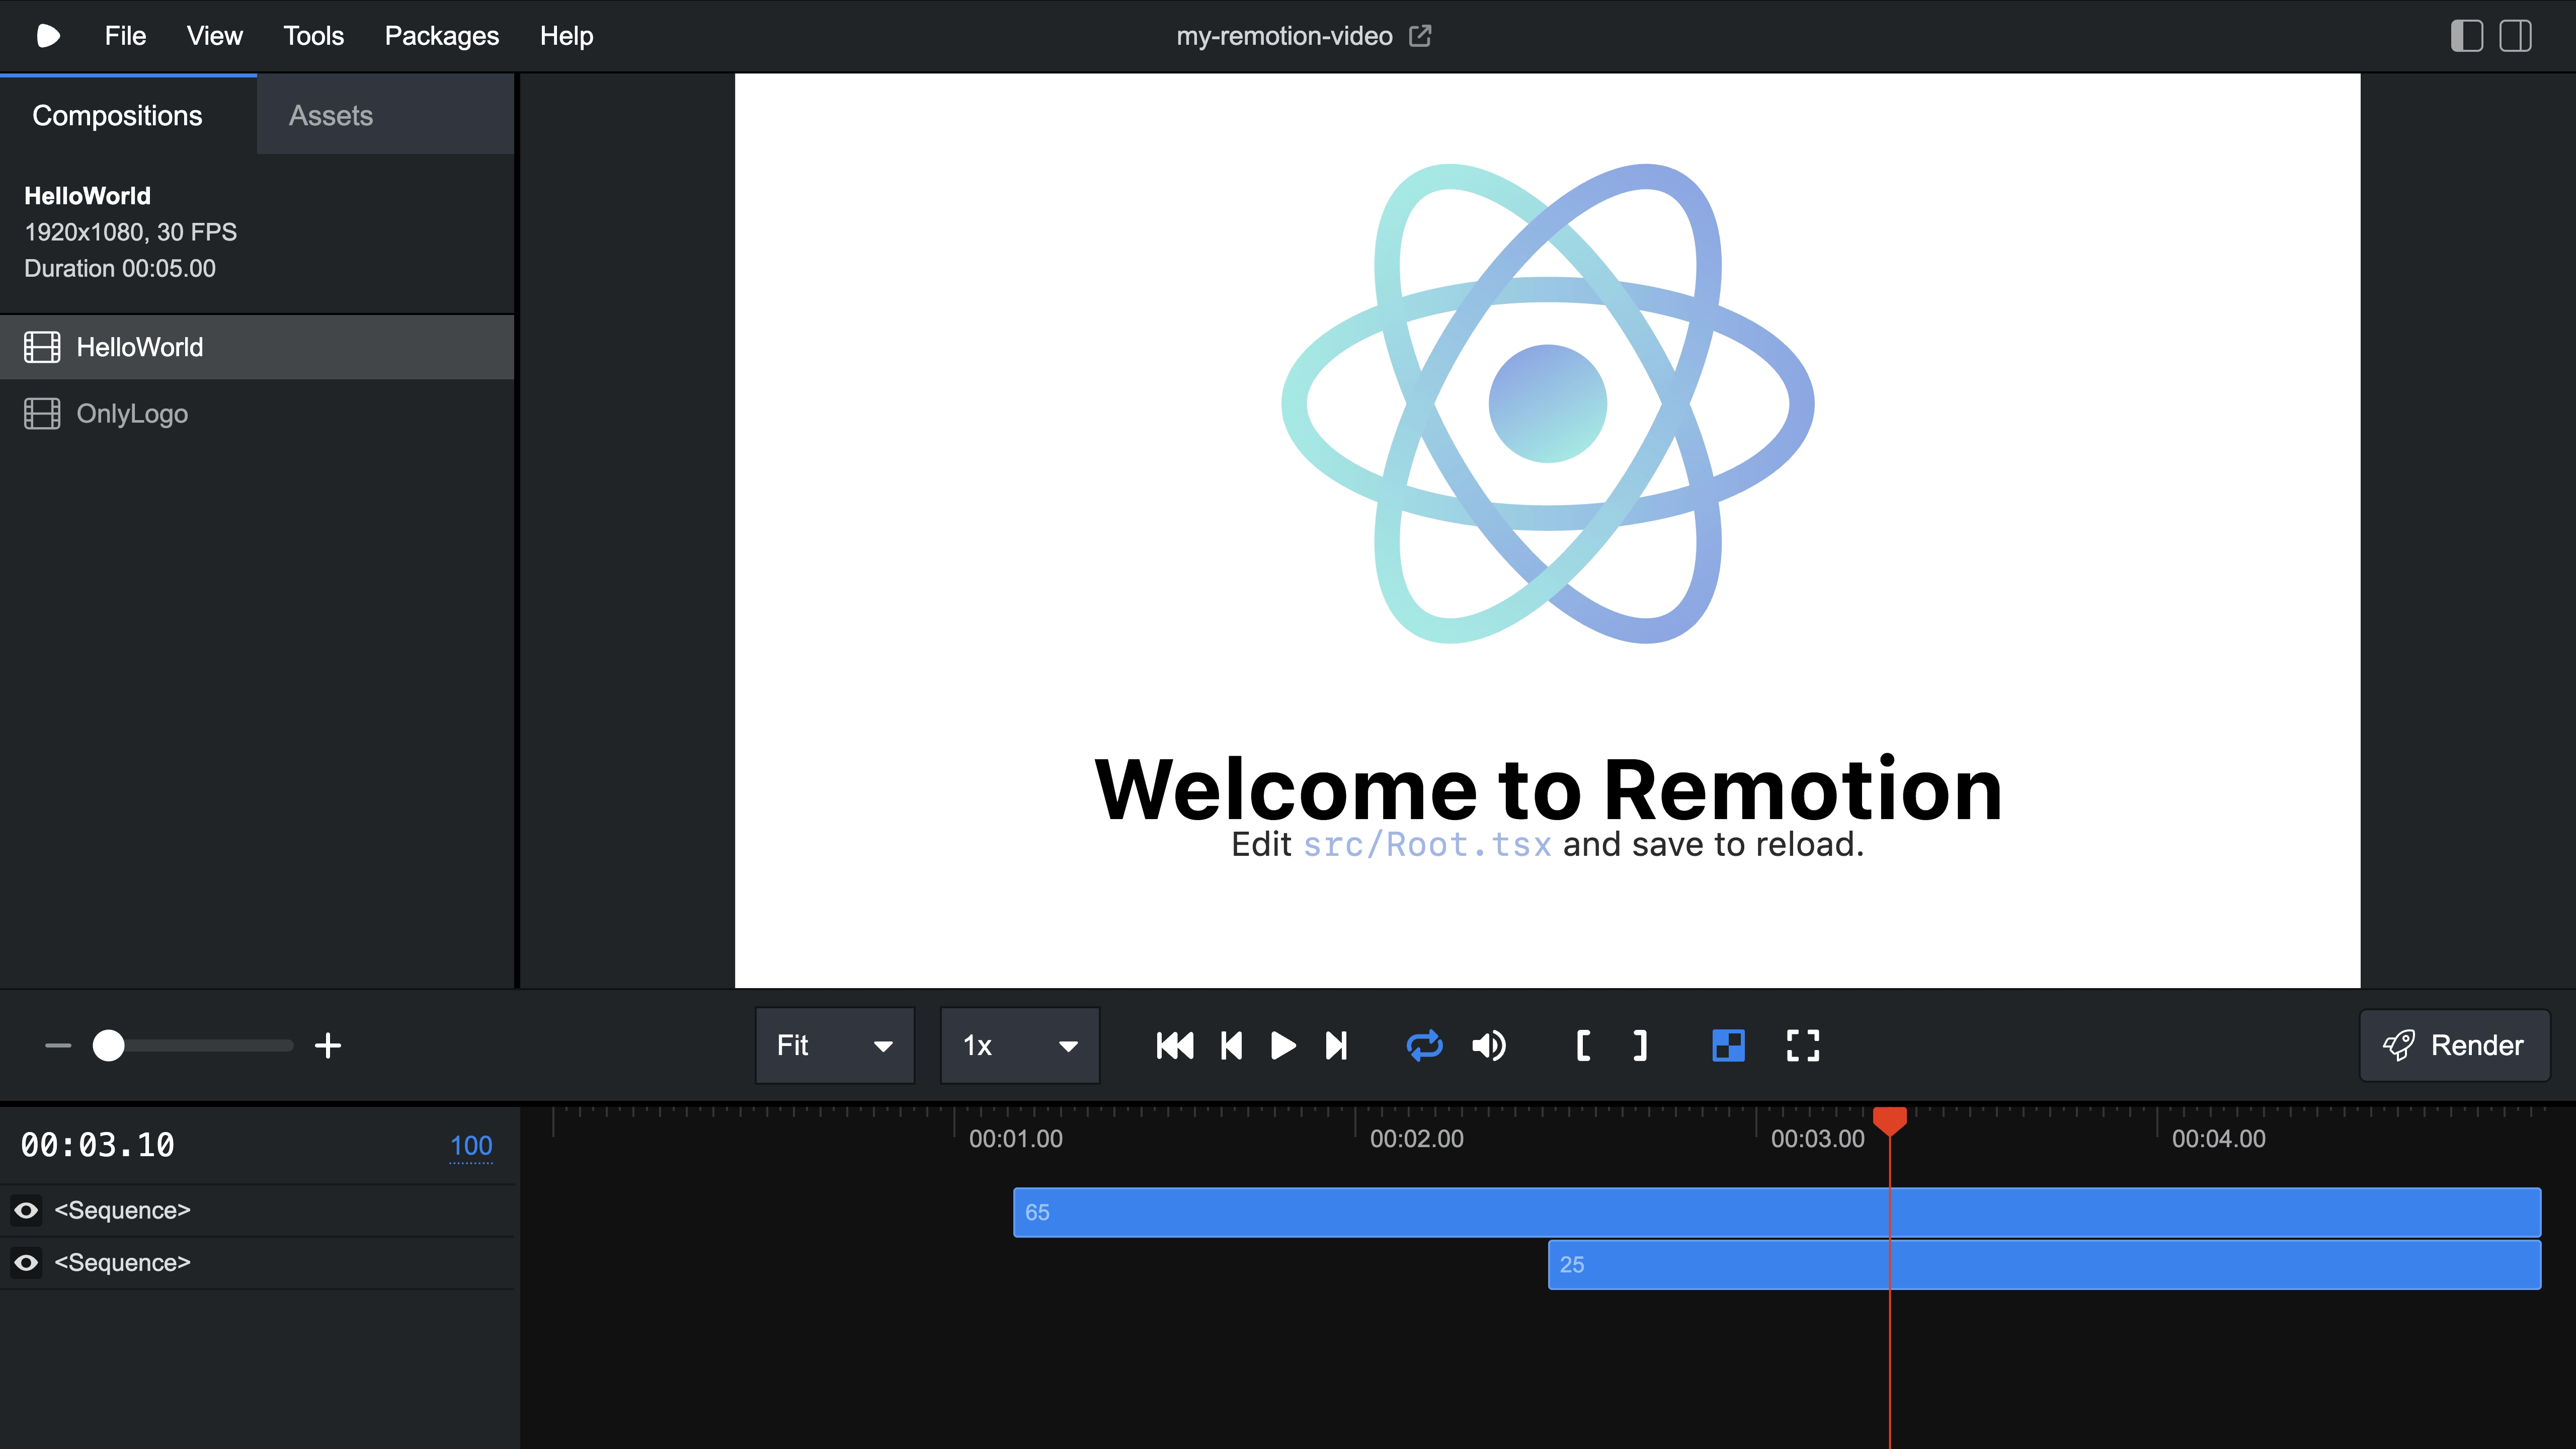Open the File menu
The image size is (2576, 1449).
125,36
